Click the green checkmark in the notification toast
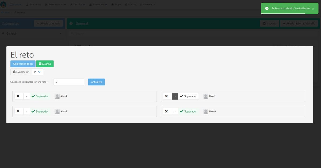This screenshot has width=321, height=168. click(x=267, y=8)
